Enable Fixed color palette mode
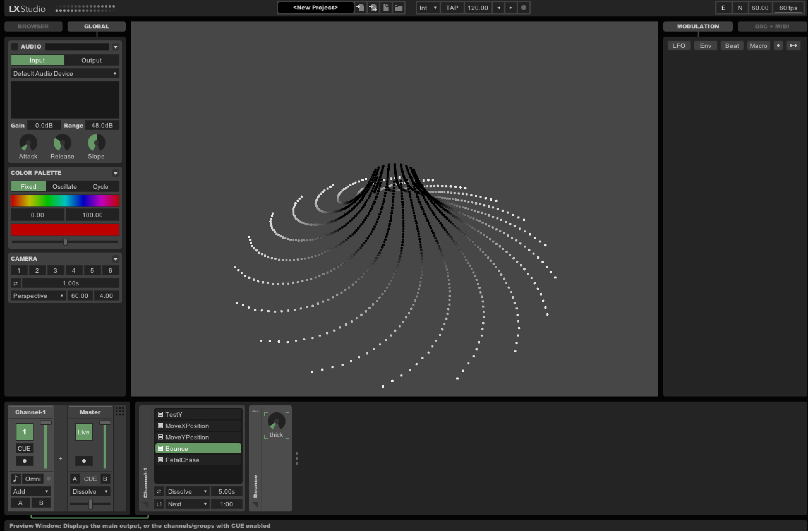Image resolution: width=808 pixels, height=531 pixels. 28,186
